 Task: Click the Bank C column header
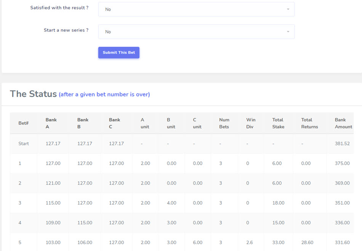click(114, 123)
